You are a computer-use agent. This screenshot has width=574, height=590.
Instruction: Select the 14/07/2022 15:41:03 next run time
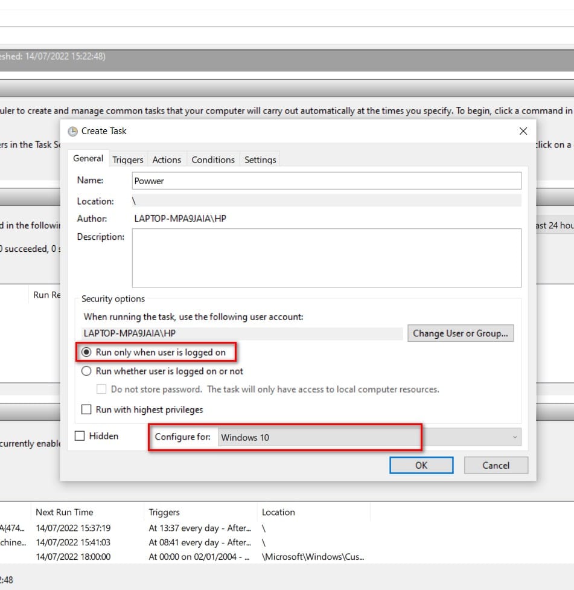click(x=74, y=542)
